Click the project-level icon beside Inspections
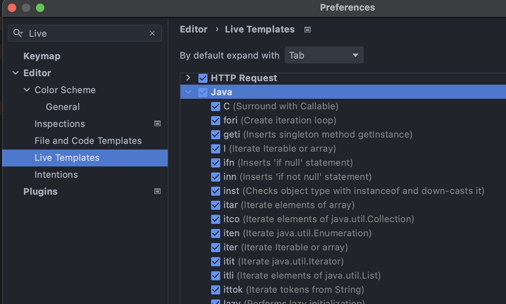This screenshot has height=304, width=506. point(158,123)
